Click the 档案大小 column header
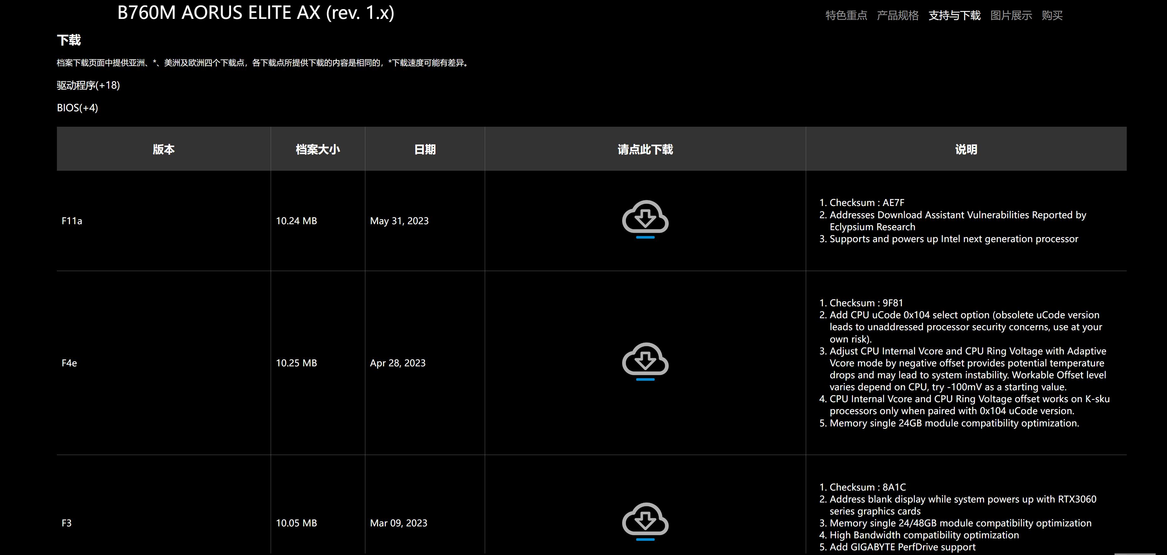 coord(318,149)
